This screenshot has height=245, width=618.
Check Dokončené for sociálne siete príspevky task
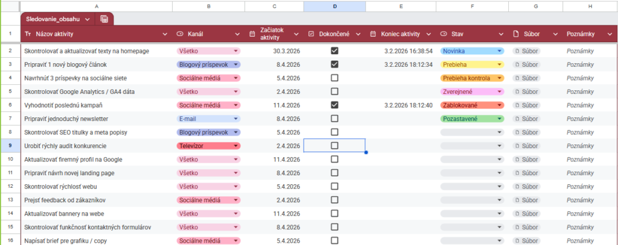tap(334, 78)
